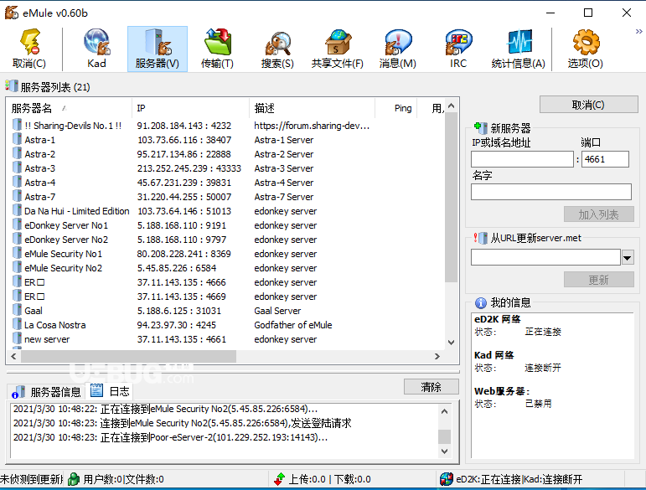Open the IRC toolbar icon
The height and width of the screenshot is (490, 646).
458,49
